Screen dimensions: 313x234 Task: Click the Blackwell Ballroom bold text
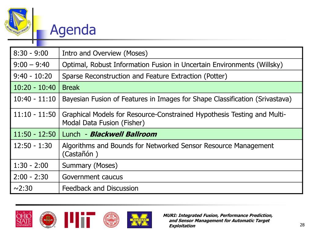click(123, 134)
